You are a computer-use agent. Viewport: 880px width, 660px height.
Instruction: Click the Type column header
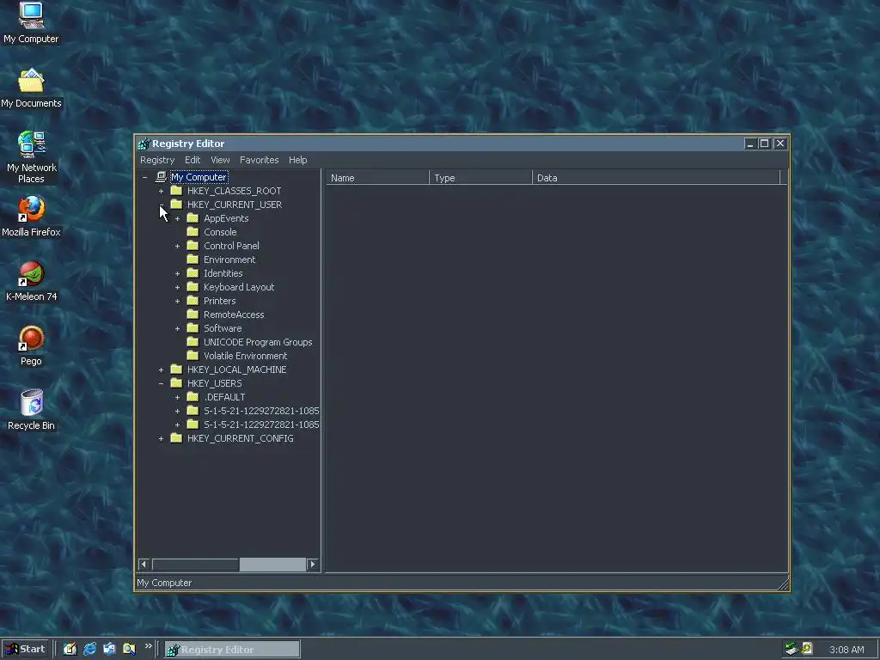pyautogui.click(x=480, y=178)
